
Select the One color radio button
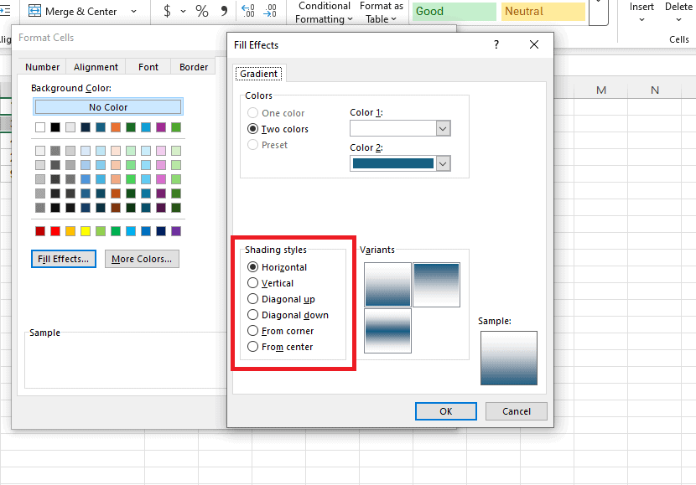pyautogui.click(x=252, y=113)
